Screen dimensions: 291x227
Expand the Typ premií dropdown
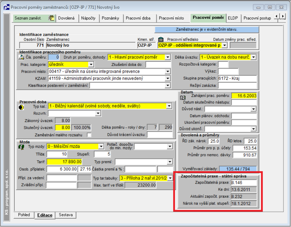click(x=170, y=162)
